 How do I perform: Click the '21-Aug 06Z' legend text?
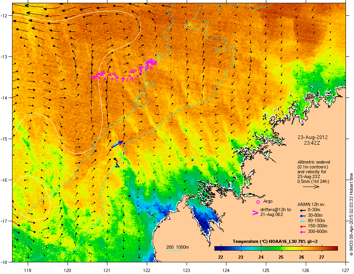[x=272, y=214]
